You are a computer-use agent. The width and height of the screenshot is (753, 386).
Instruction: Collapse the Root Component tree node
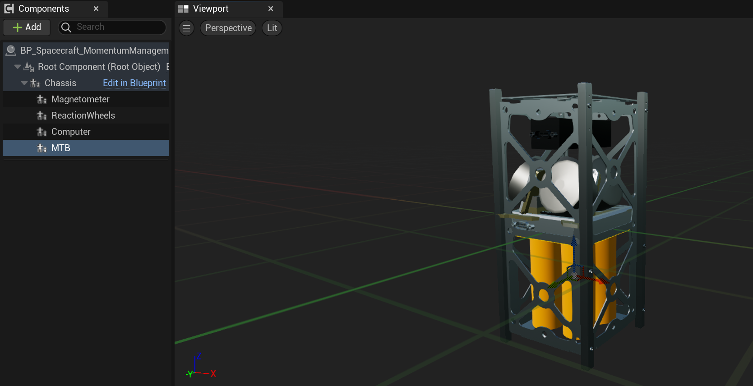coord(18,67)
